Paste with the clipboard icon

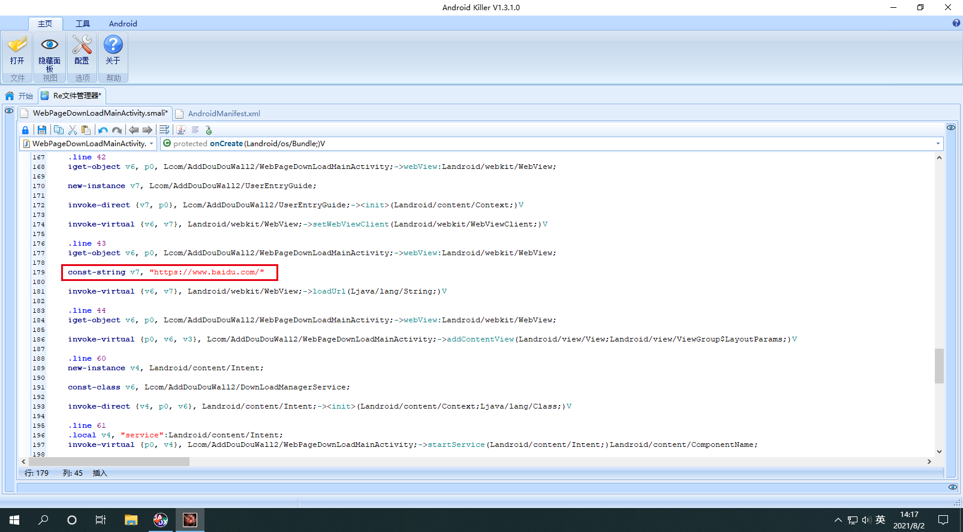86,130
